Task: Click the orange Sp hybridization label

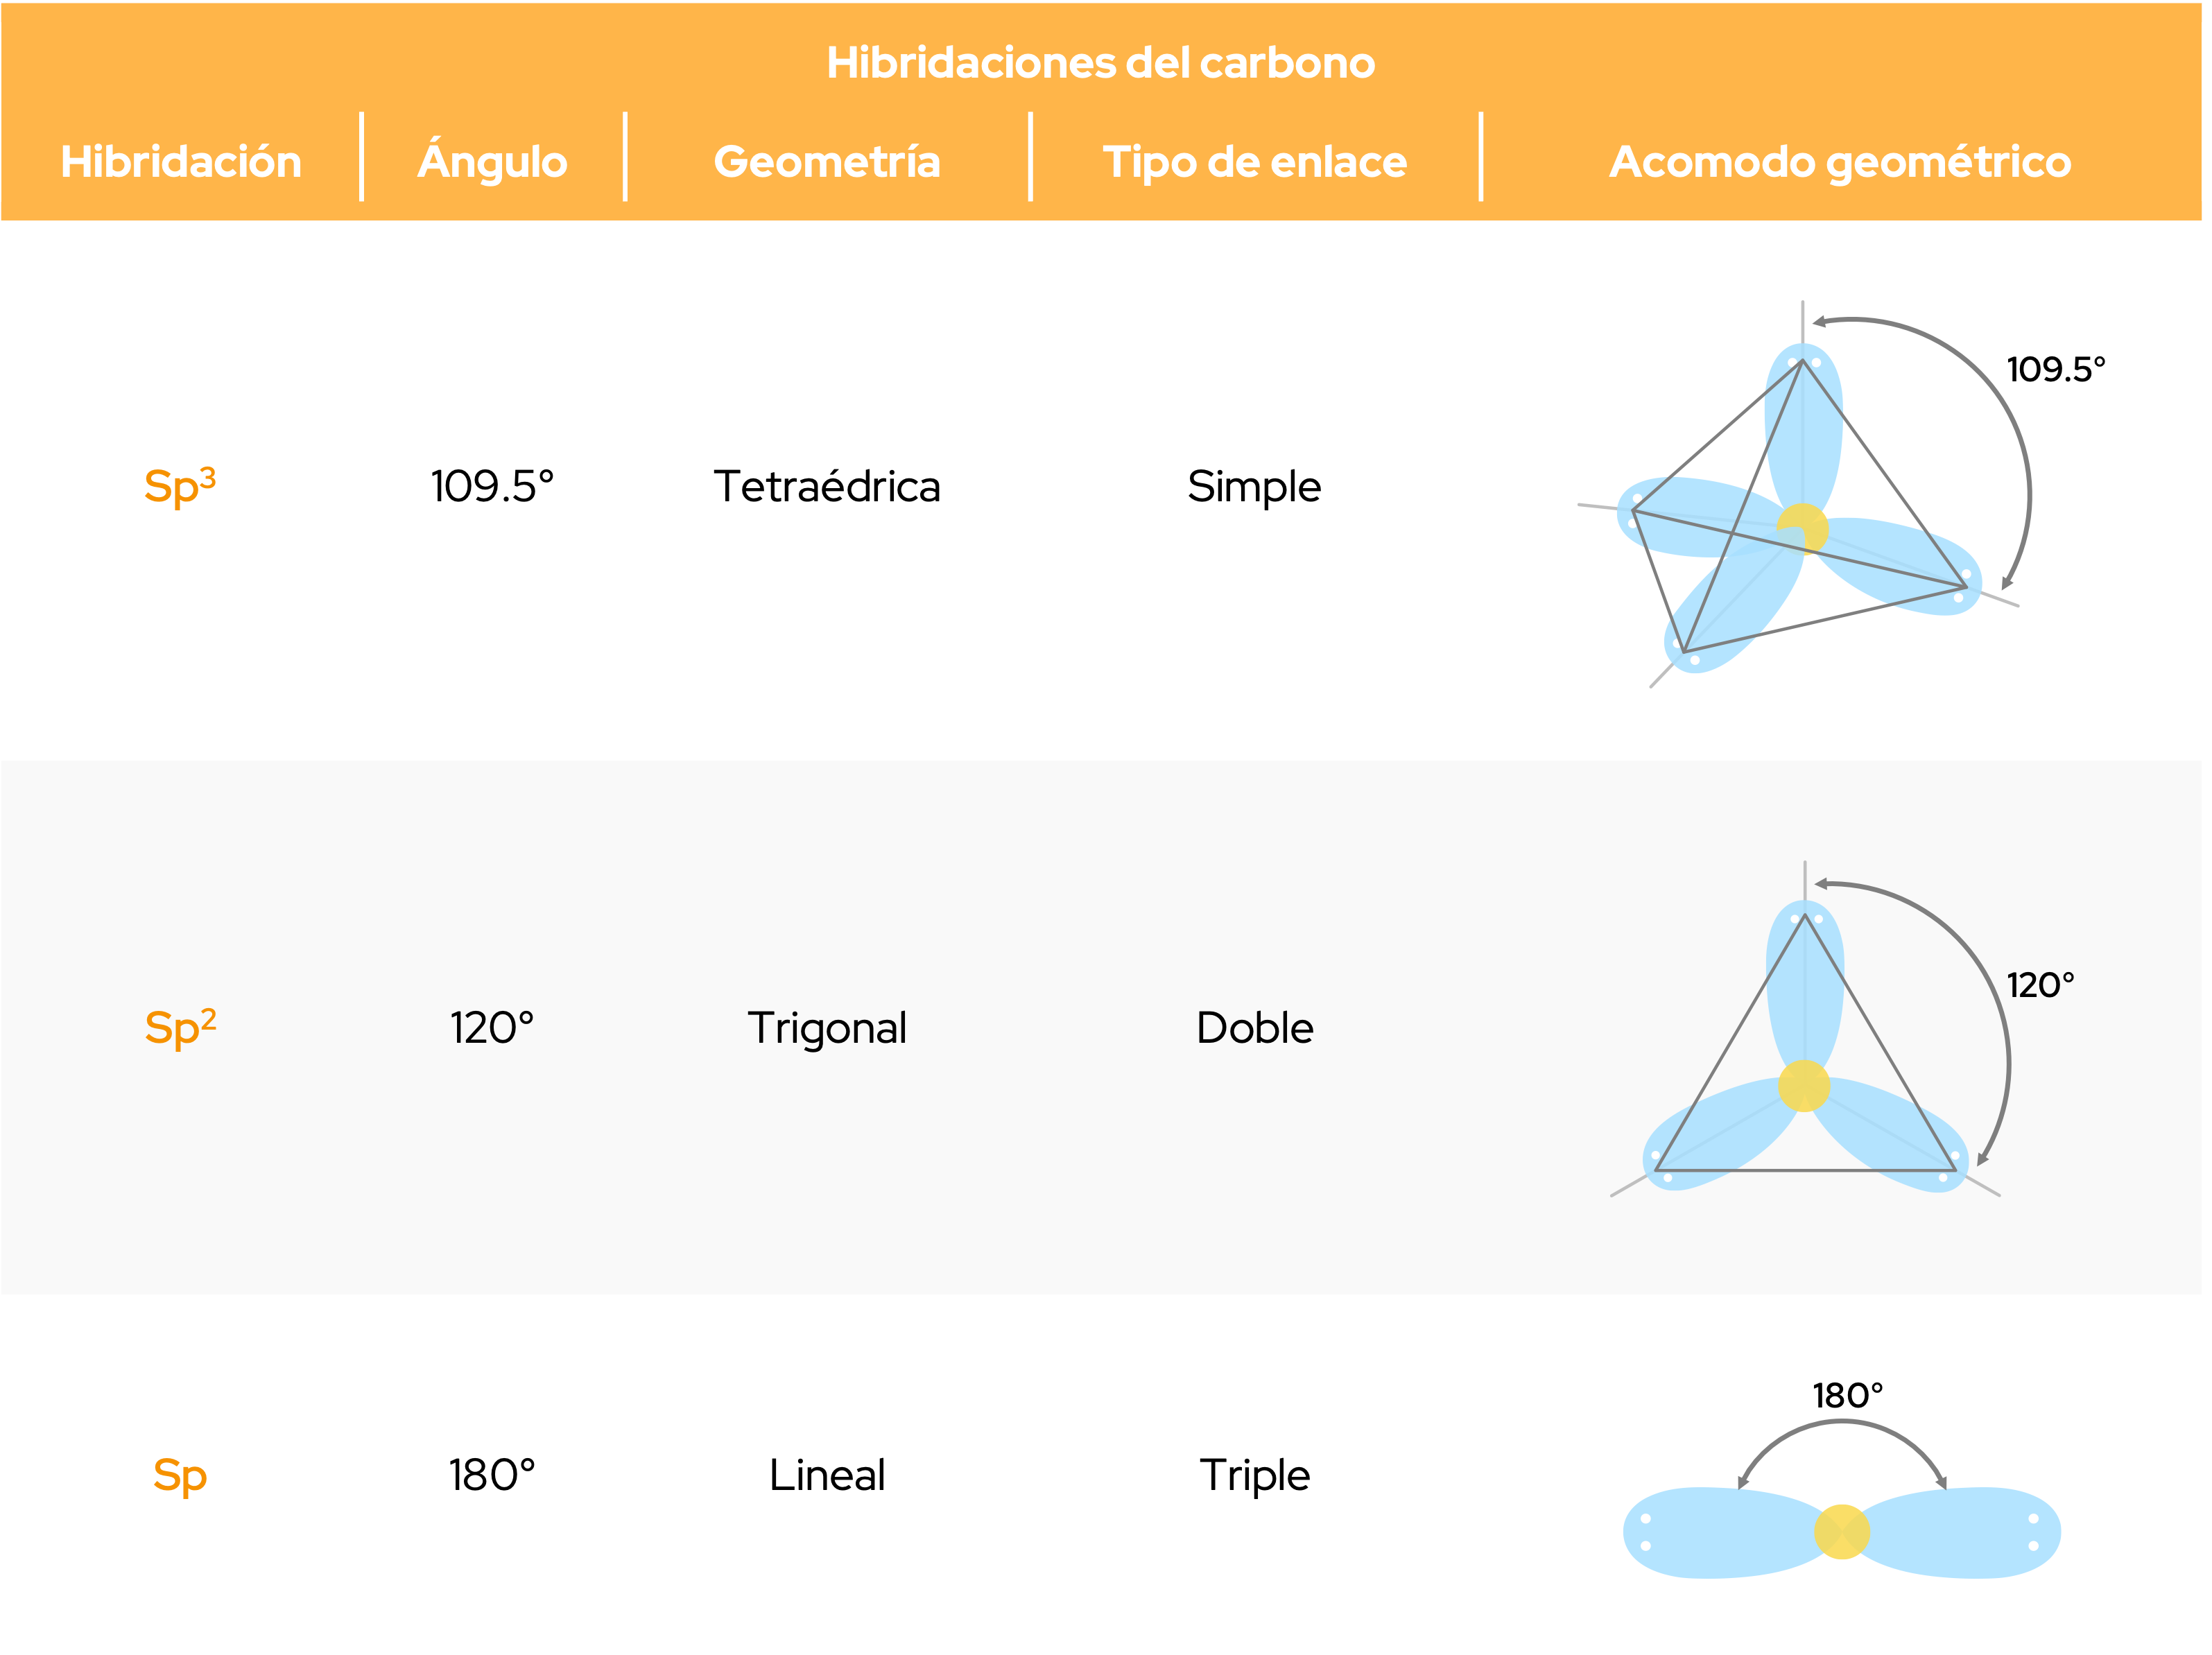Action: tap(180, 1476)
